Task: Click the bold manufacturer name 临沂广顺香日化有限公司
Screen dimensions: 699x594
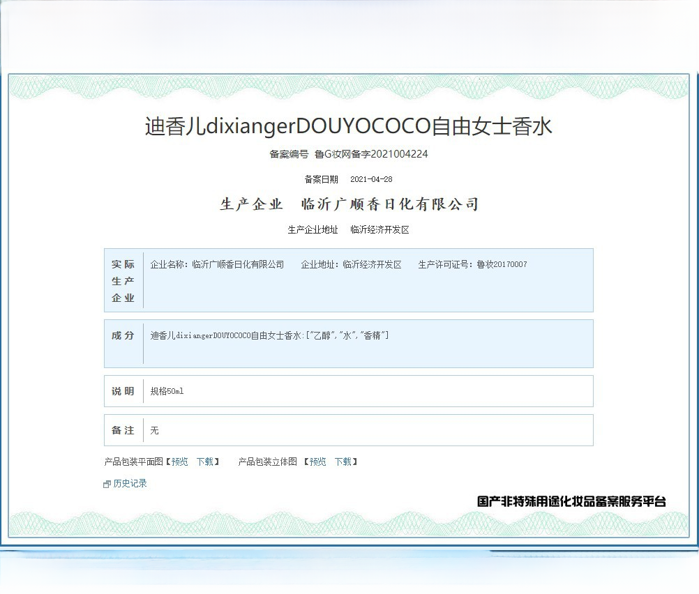Action: (x=389, y=204)
